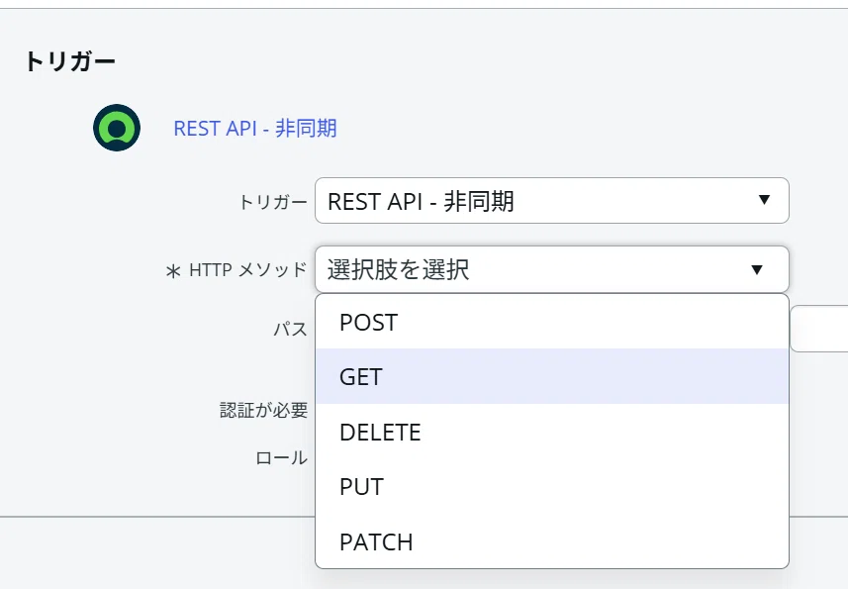Screen dimensions: 848x589
Task: Click the パス input field at right edge
Action: [819, 329]
